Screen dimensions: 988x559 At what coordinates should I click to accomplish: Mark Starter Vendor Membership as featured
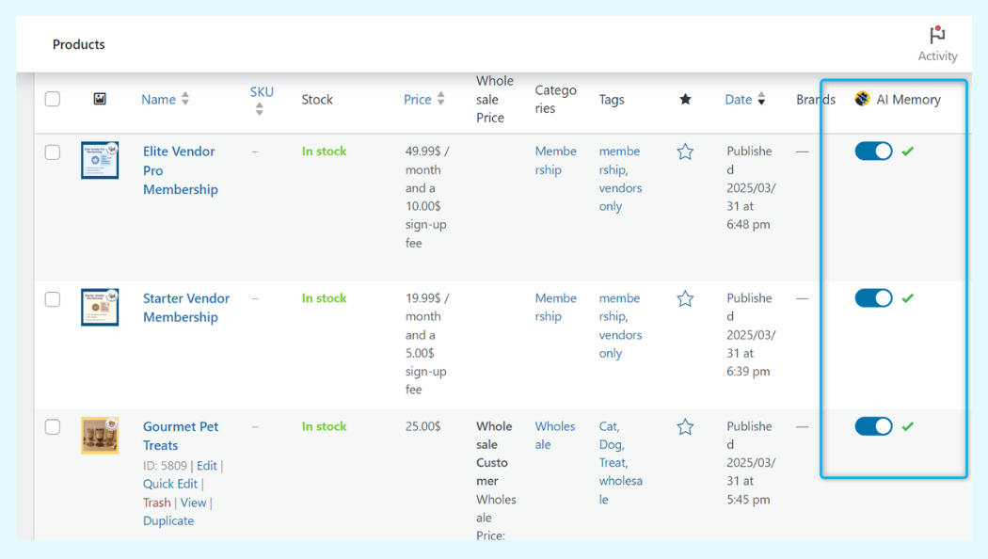[685, 298]
